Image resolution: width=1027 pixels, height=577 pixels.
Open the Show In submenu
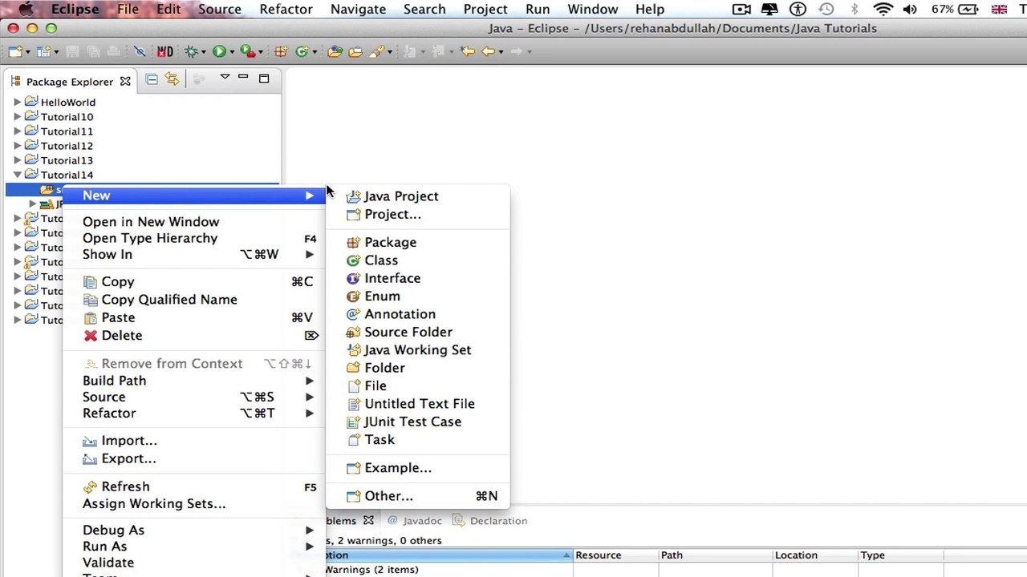pyautogui.click(x=194, y=254)
